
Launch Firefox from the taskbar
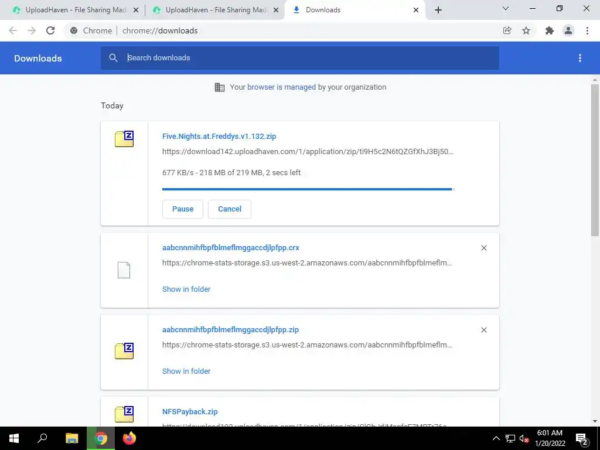pyautogui.click(x=129, y=438)
